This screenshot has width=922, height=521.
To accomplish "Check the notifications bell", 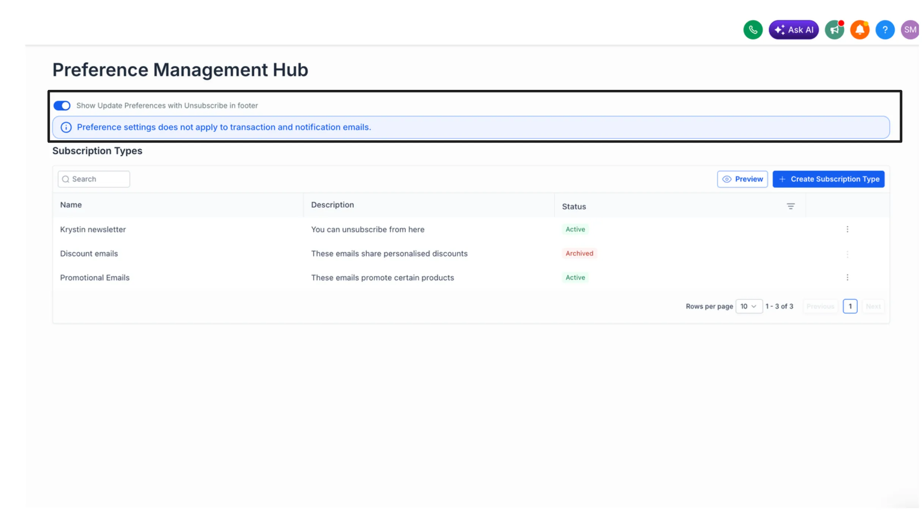I will [860, 29].
